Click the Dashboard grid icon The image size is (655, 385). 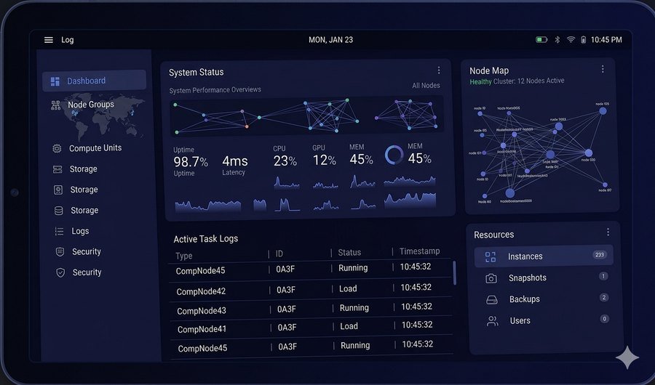pyautogui.click(x=55, y=81)
